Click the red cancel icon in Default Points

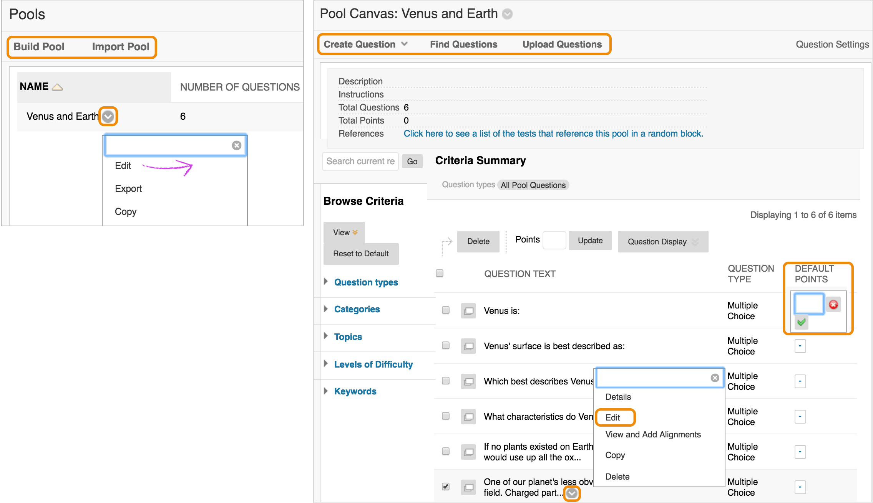coord(833,305)
